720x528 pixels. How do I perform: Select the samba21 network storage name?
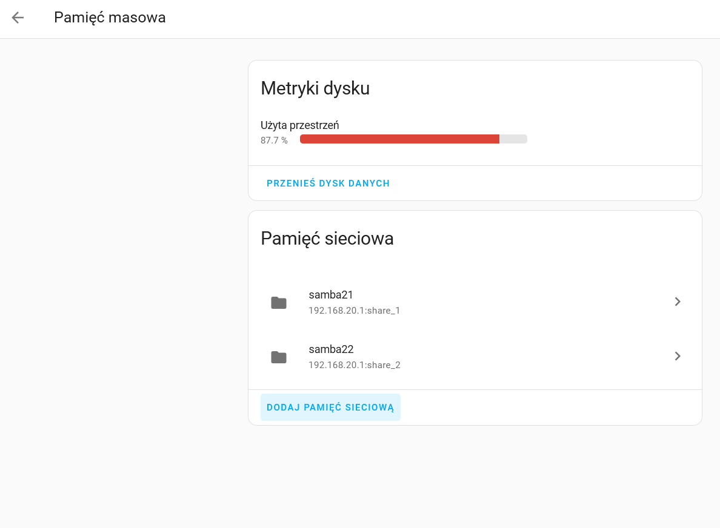(331, 295)
